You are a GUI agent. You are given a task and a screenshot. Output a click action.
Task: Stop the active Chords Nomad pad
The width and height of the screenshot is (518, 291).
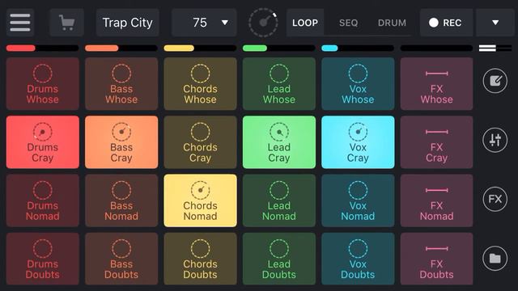200,200
